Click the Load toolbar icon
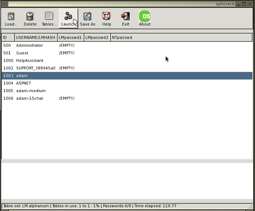 pyautogui.click(x=11, y=17)
